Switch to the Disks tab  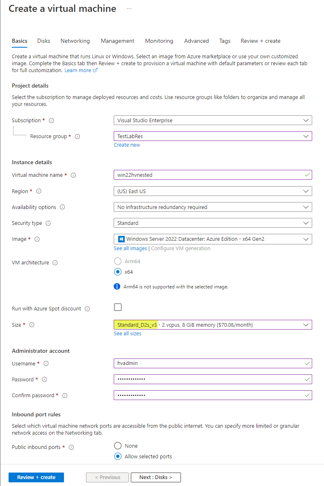(x=44, y=41)
